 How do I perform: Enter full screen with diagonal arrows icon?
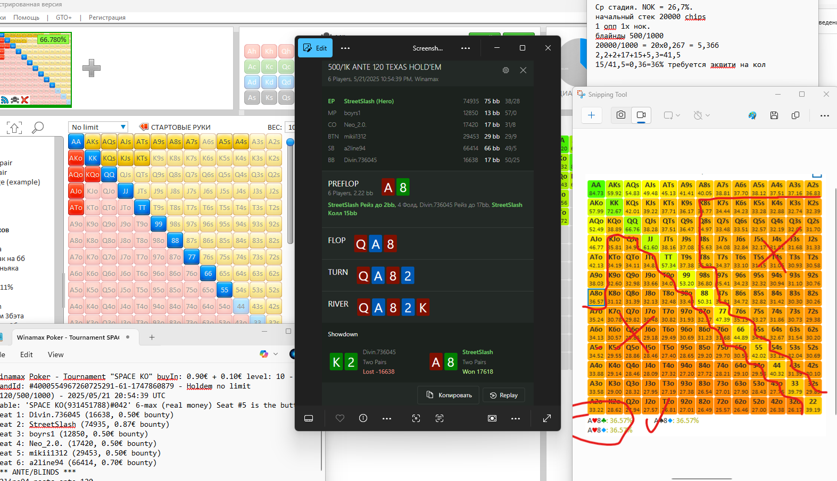coord(546,418)
